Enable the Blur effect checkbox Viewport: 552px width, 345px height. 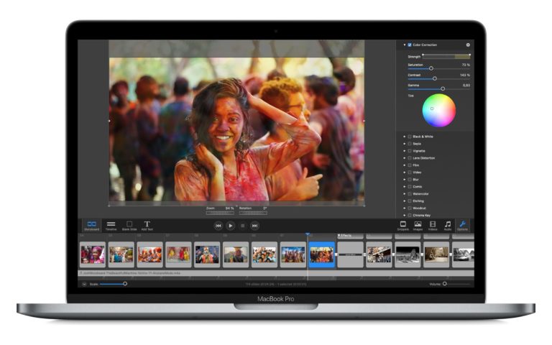[x=410, y=180]
